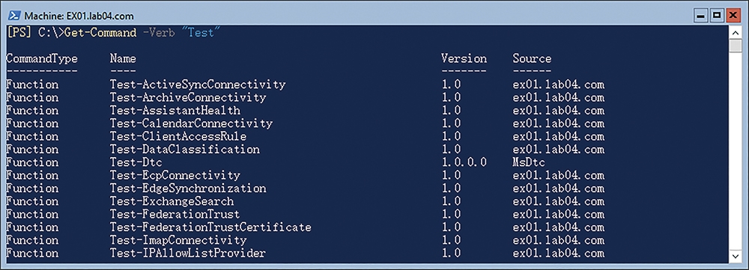The height and width of the screenshot is (270, 749).
Task: Click source ex01.lab04.com for Test-ActiveSyncConnectivity
Action: (559, 85)
